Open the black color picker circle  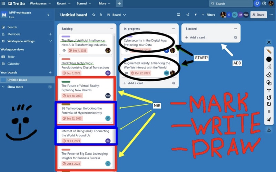269,59
